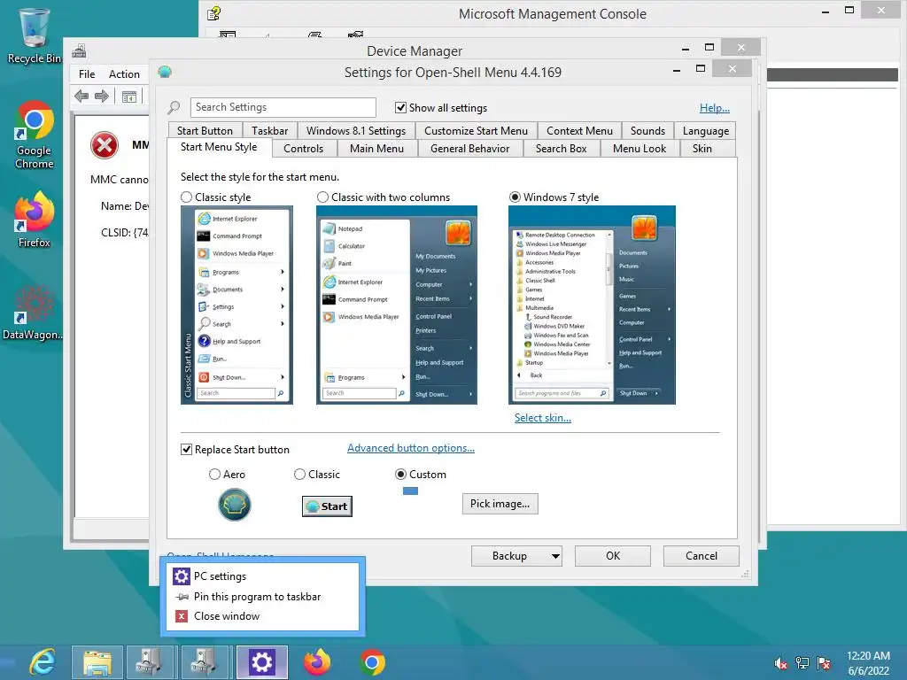Click Device Manager back arrow
Viewport: 907px width, 680px height.
[81, 96]
